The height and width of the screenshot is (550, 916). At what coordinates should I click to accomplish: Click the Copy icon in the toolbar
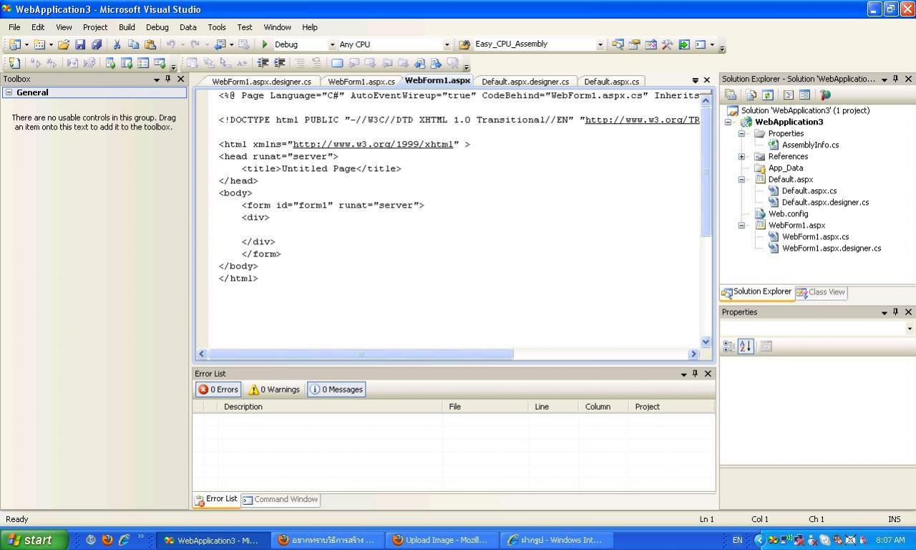(x=133, y=44)
